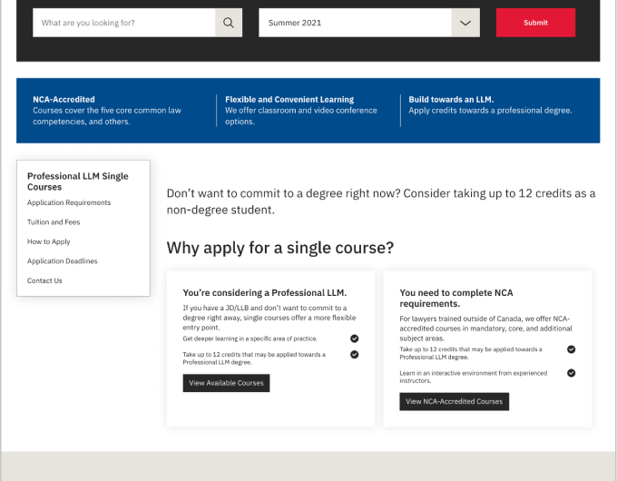The width and height of the screenshot is (617, 481).
Task: Open Tuition and Fees sidebar link
Action: click(54, 222)
